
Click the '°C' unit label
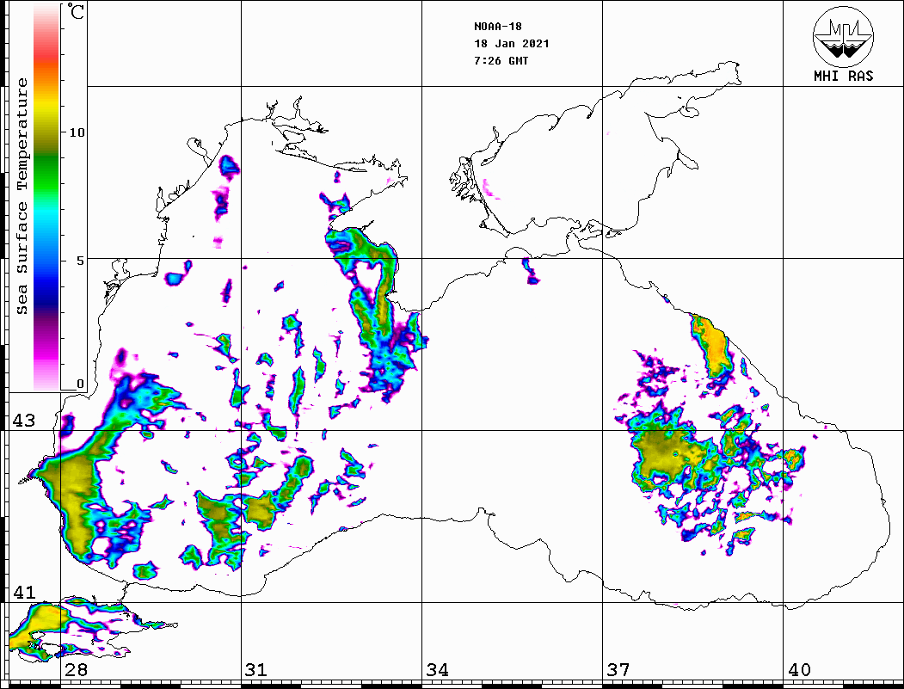click(75, 11)
